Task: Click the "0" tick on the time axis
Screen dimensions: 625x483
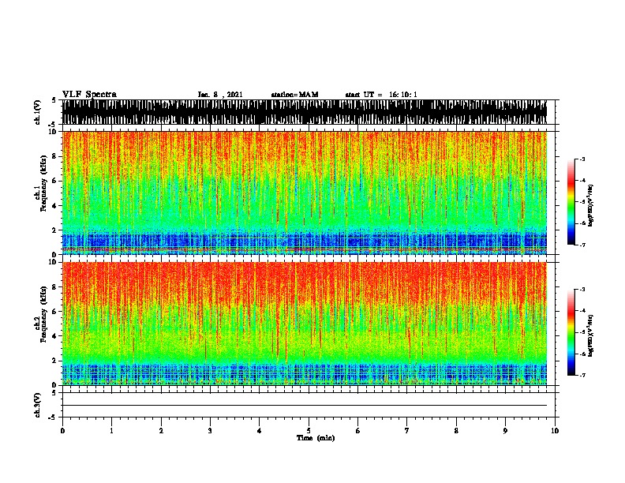Action: point(62,431)
